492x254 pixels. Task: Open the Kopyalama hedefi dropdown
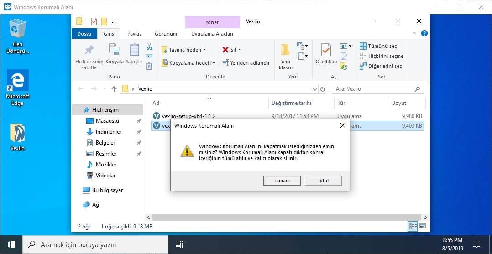pyautogui.click(x=188, y=63)
